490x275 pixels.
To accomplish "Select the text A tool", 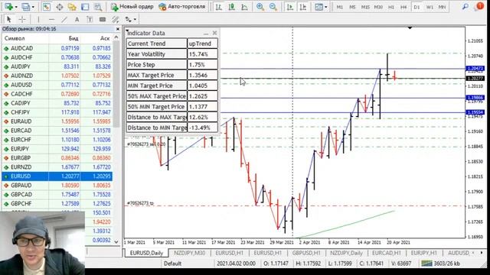I will 77,19.
